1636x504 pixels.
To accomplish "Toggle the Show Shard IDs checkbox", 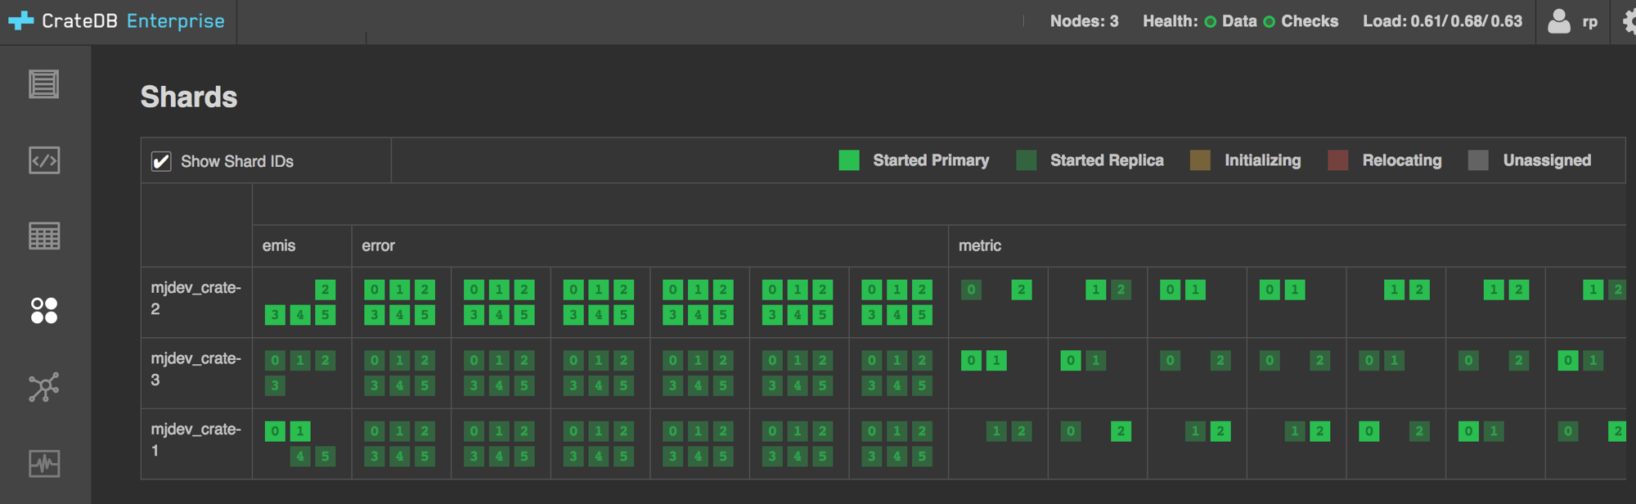I will point(161,161).
